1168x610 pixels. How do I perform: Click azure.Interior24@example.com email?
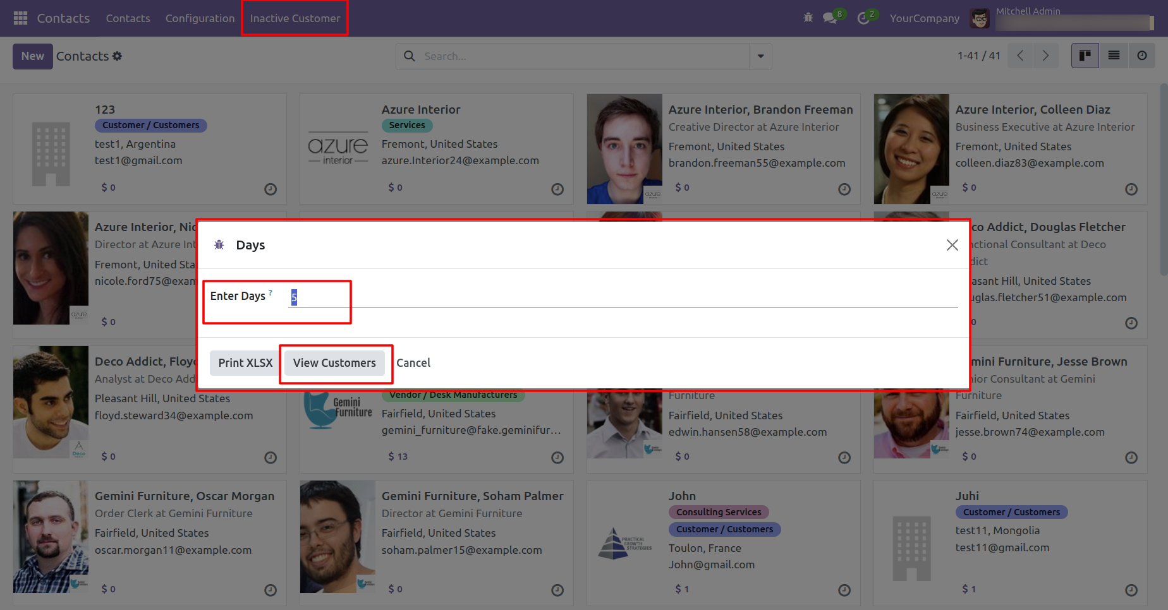(460, 160)
